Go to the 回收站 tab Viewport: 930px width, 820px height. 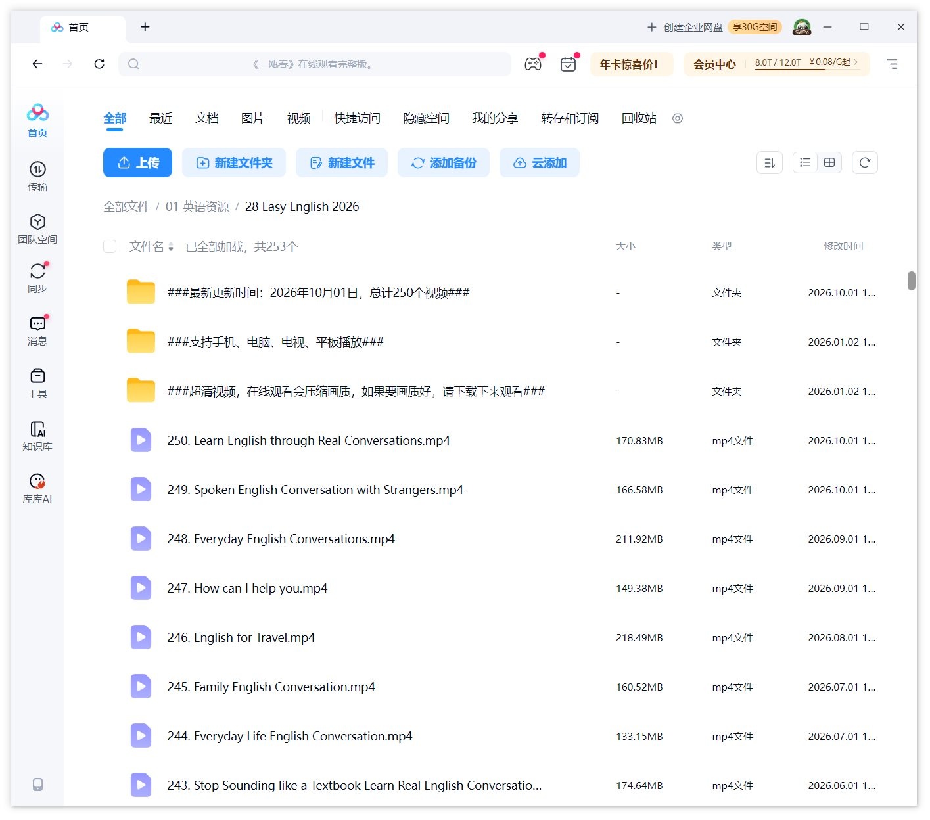(639, 118)
